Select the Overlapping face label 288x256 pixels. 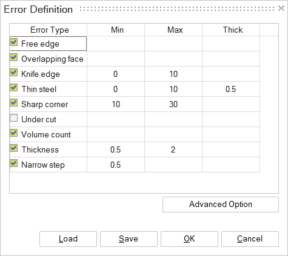click(x=52, y=59)
